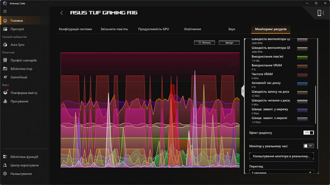Screen dimensions: 330x185
Task: Select the Швидкість читання з диску label
Action: pyautogui.click(x=271, y=101)
